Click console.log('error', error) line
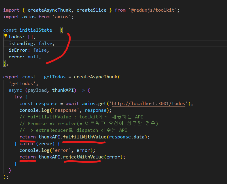227x184 pixels. point(58,150)
